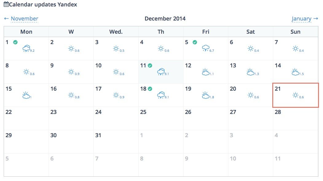Click the rain cloud icon on December 1

coord(26,49)
